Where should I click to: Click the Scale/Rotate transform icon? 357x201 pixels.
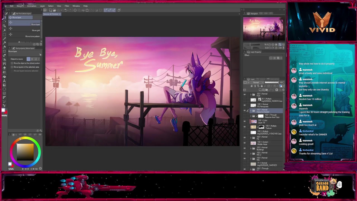coord(87,10)
